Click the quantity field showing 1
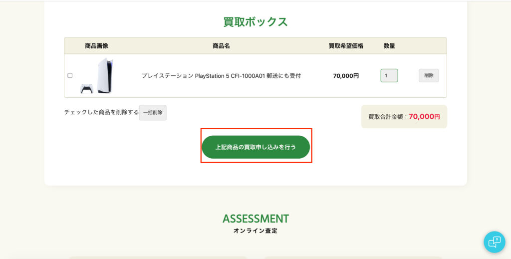Screen dimensions: 511x259 click(389, 75)
